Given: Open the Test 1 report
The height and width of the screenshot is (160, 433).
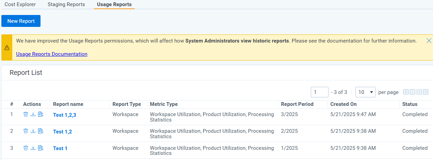Looking at the screenshot, I should pyautogui.click(x=60, y=148).
